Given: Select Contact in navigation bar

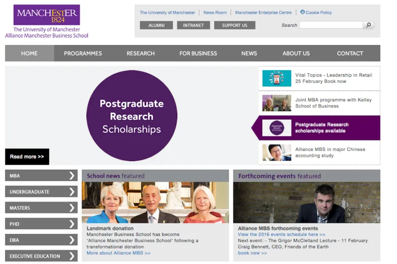Looking at the screenshot, I should click(350, 53).
